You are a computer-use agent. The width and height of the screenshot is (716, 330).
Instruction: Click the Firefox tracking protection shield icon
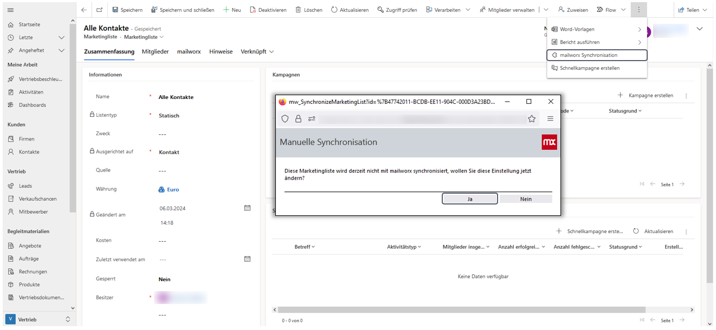coord(285,118)
